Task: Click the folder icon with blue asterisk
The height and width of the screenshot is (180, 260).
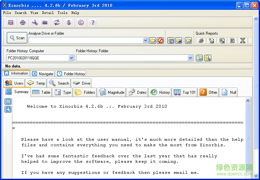Action: point(178,41)
